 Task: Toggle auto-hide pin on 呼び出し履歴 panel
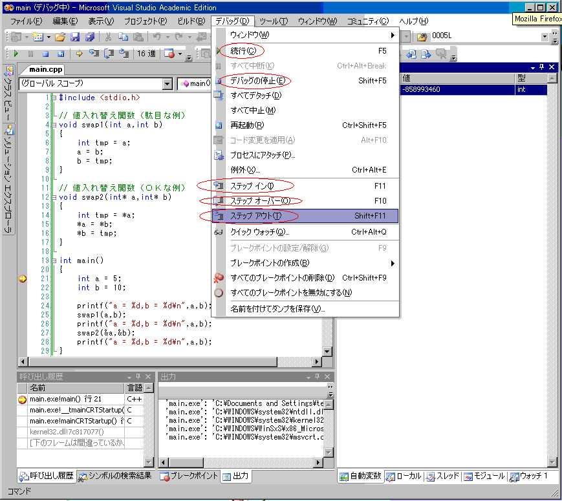pyautogui.click(x=138, y=377)
